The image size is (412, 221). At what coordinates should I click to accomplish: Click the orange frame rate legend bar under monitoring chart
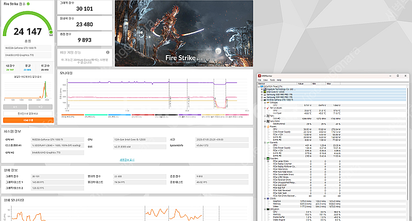click(x=73, y=115)
